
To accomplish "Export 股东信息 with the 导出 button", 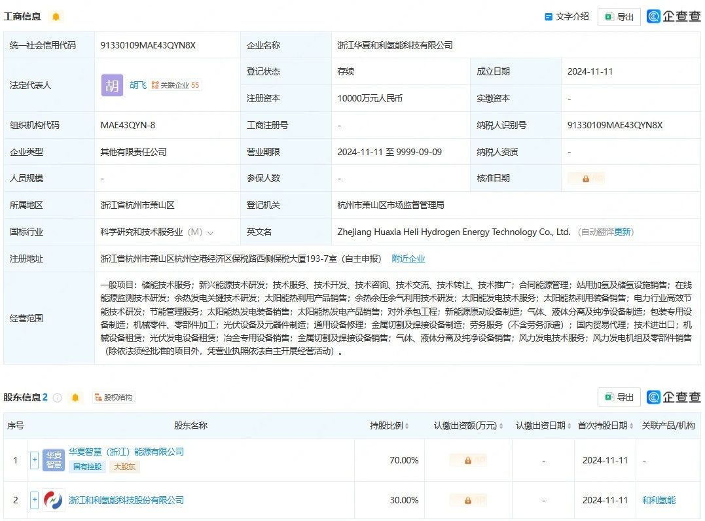I will point(619,397).
